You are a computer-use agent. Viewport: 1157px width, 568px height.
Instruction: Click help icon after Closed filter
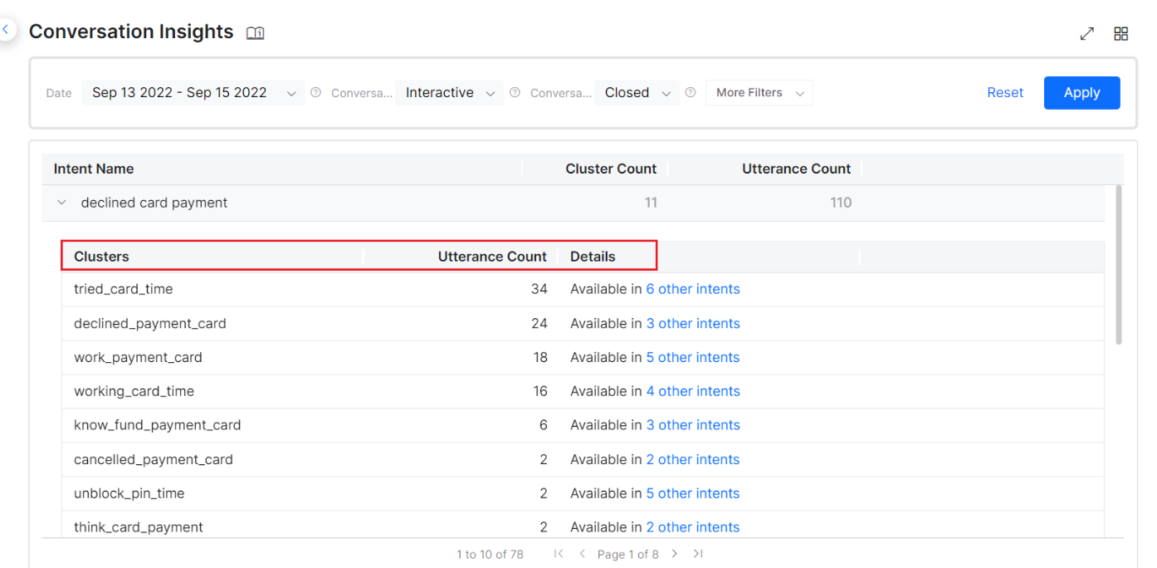[691, 93]
